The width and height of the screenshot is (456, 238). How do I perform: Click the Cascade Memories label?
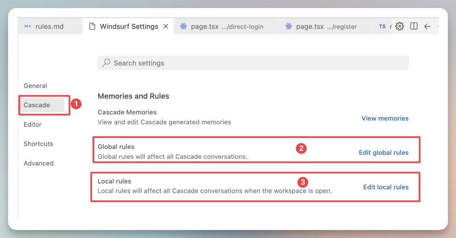click(x=127, y=112)
